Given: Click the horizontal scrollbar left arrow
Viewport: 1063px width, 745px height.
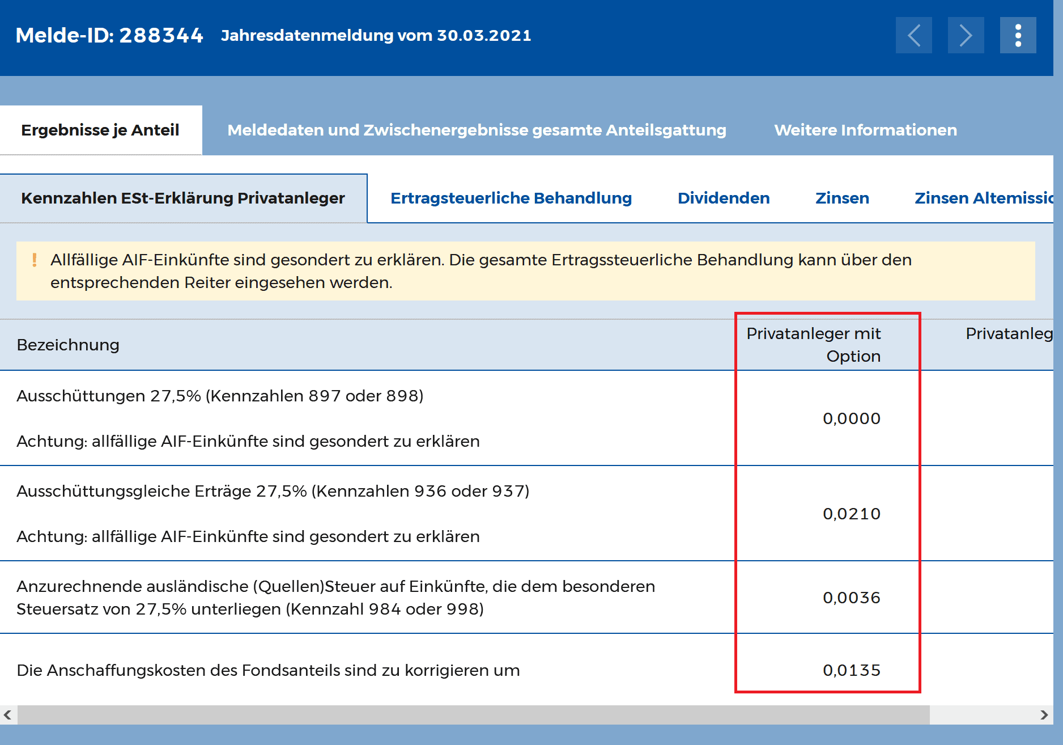Looking at the screenshot, I should pos(8,715).
